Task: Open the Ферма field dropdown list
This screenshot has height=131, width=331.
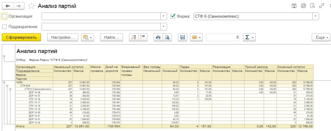Action: tap(315, 16)
